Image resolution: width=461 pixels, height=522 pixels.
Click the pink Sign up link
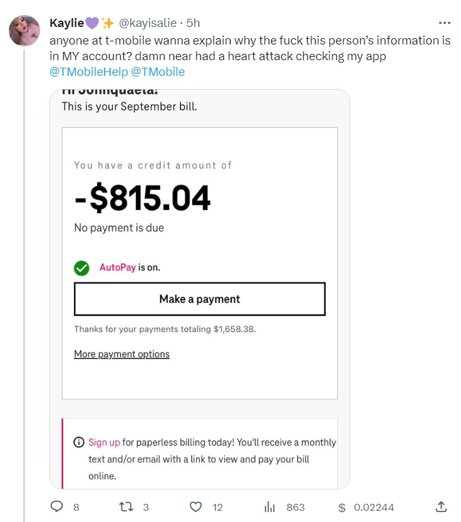point(104,442)
